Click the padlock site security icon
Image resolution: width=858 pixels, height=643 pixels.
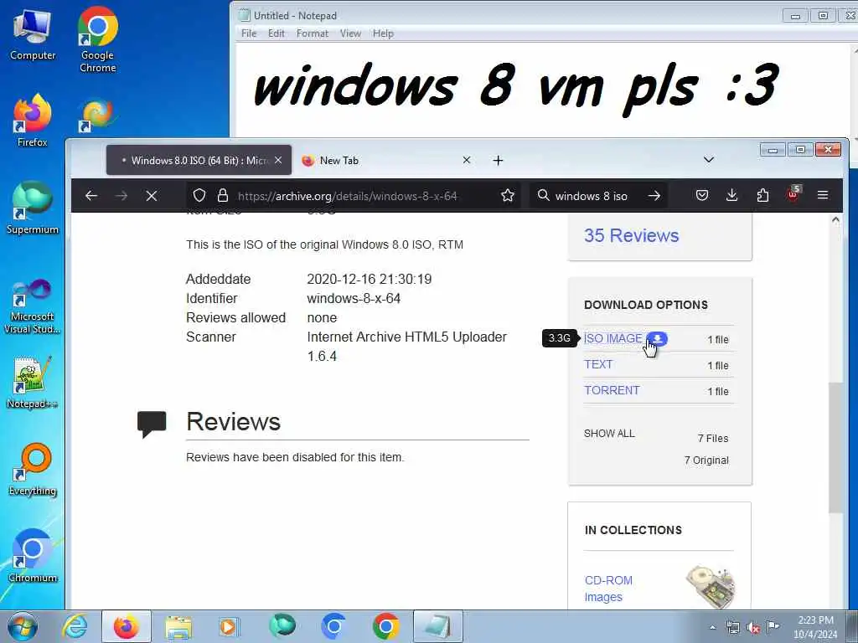coord(222,196)
